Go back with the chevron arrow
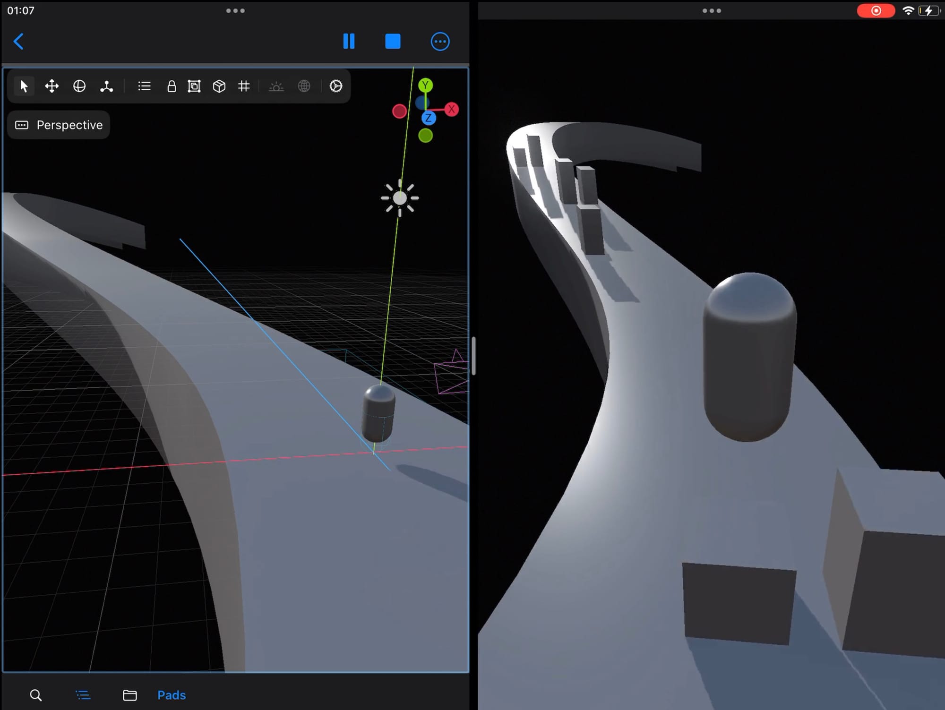Viewport: 945px width, 710px height. 18,41
